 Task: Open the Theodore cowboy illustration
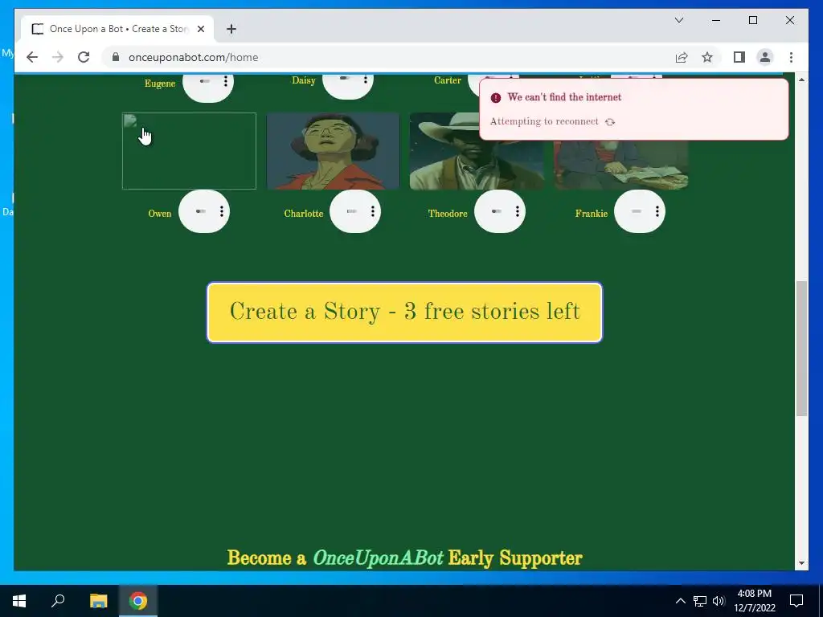click(477, 150)
